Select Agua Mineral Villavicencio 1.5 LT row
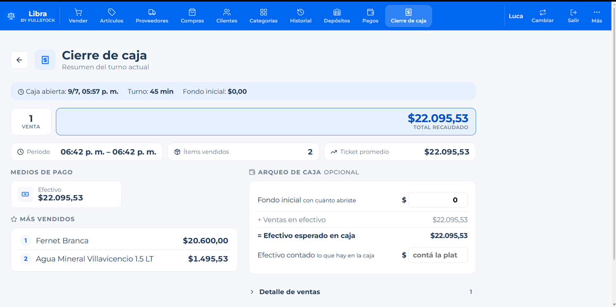Screen dimensions: 616x307 pos(124,259)
